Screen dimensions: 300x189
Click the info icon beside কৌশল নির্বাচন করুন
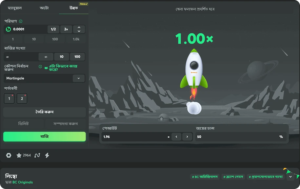click(40, 66)
